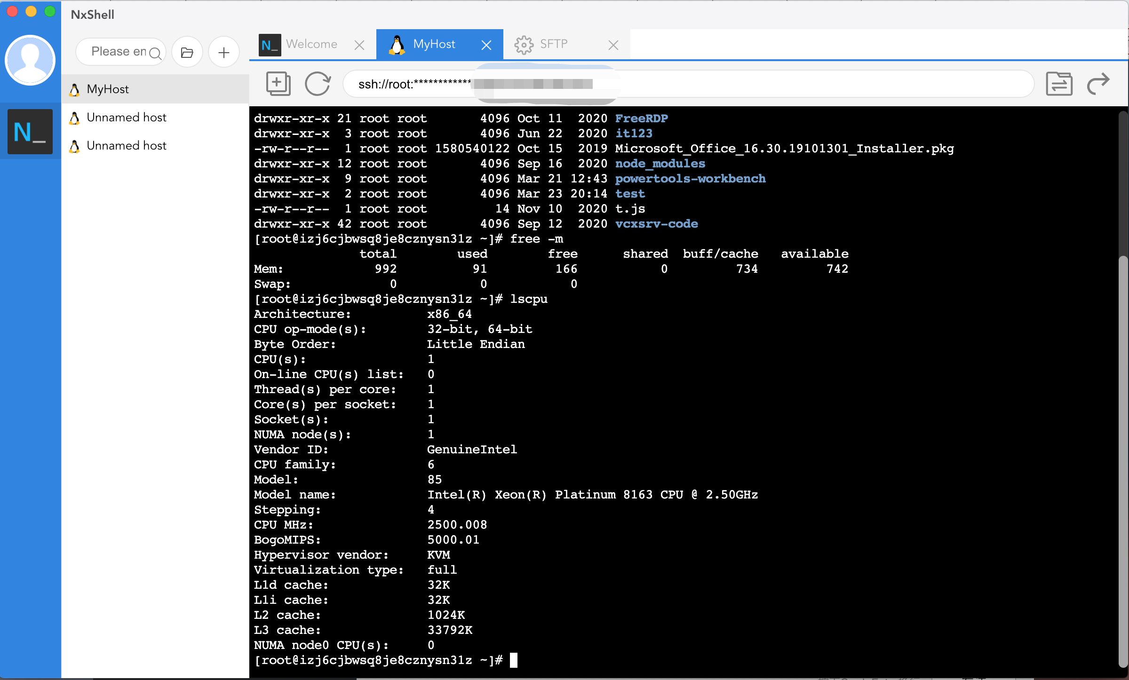
Task: Click the SFTP tab icon
Action: (x=524, y=44)
